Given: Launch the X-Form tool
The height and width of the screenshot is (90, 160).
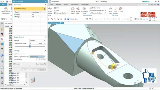Looking at the screenshot, I should (x=120, y=10).
